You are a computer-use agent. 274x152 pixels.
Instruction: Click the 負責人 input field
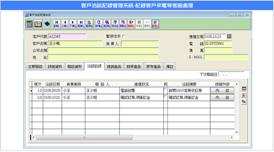(x=139, y=44)
